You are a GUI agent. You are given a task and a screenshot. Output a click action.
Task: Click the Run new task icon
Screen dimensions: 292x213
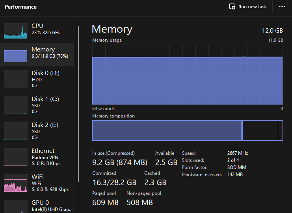tap(232, 7)
